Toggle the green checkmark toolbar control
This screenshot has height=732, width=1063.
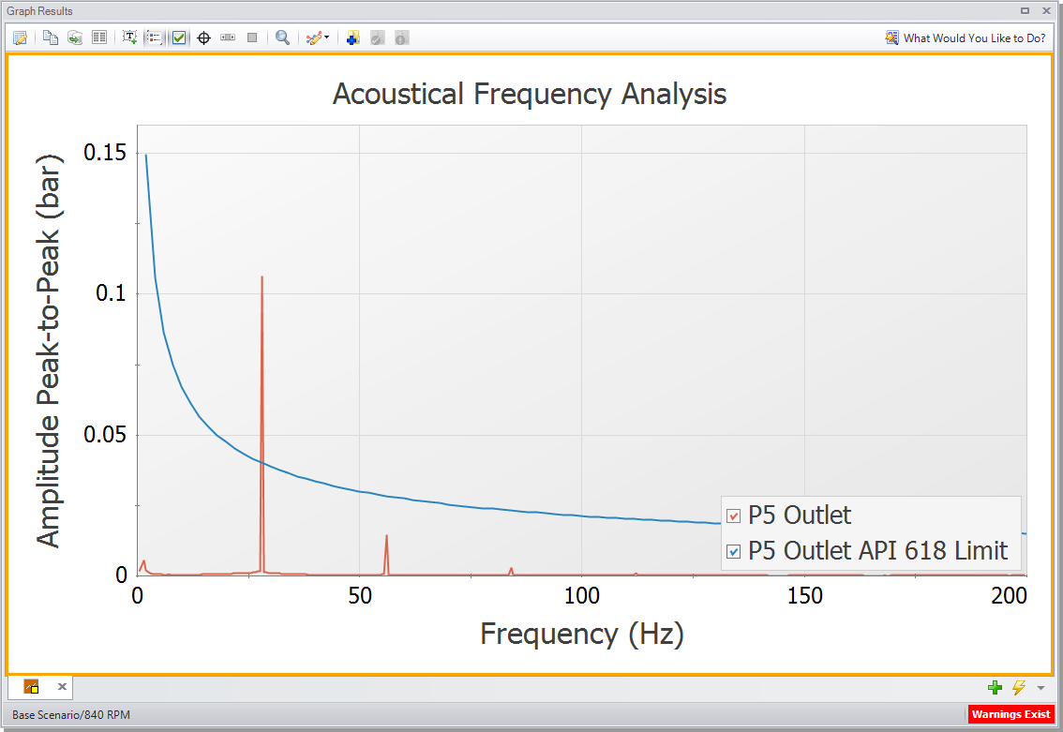click(x=178, y=37)
